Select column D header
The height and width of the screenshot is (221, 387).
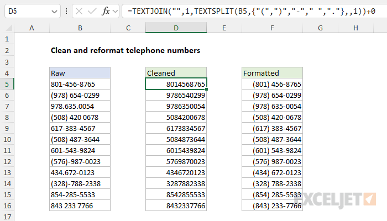coord(176,28)
